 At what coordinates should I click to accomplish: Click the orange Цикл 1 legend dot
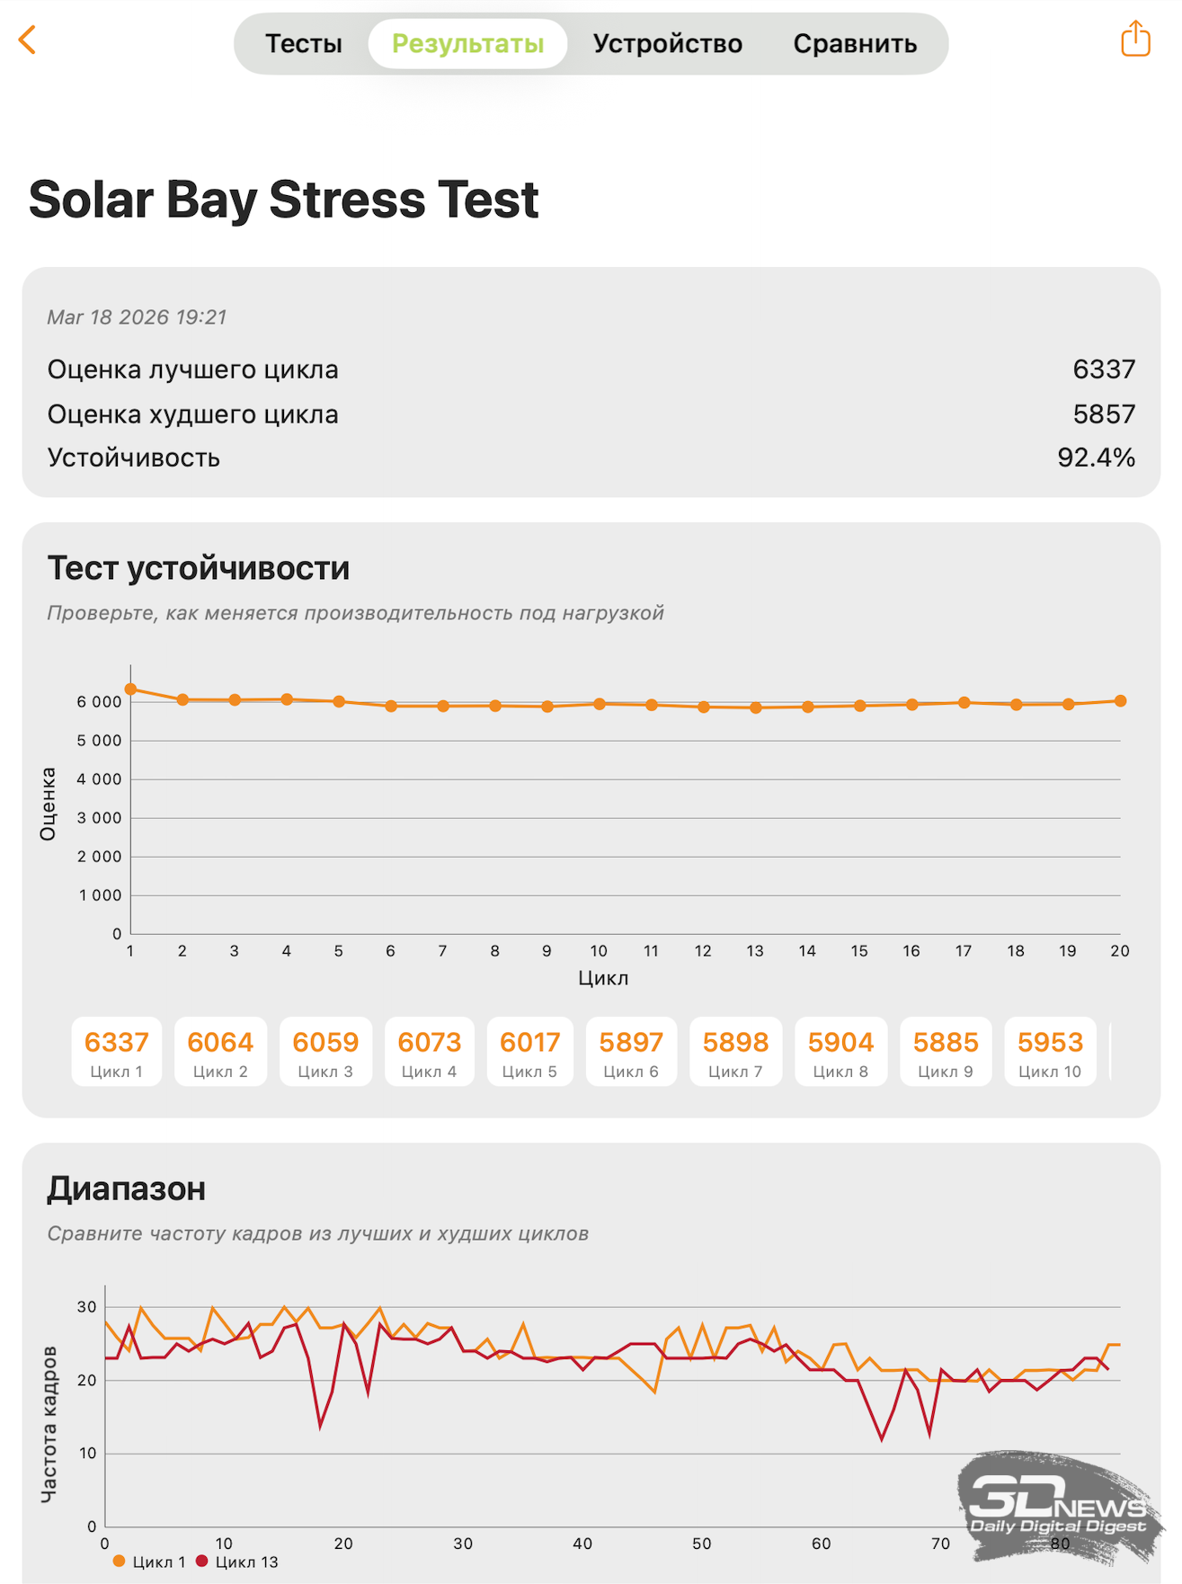[120, 1562]
